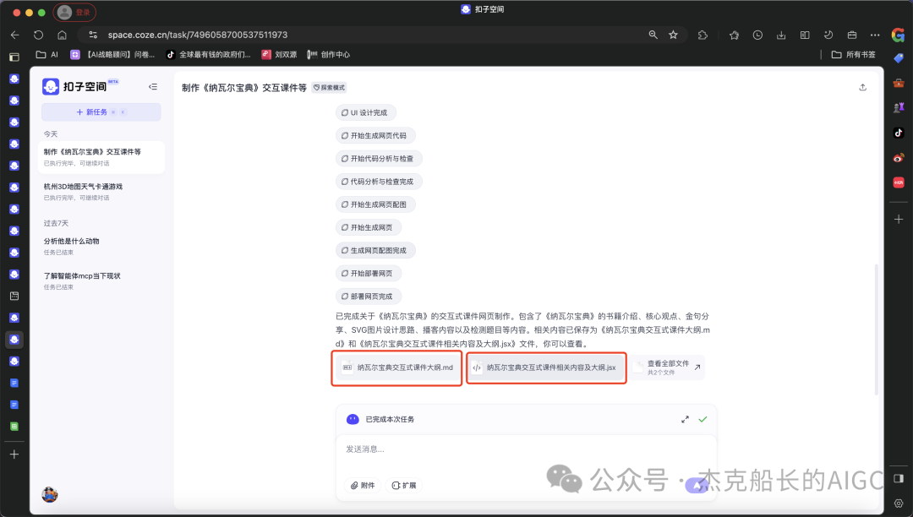
Task: Click the 登录 login button
Action: [74, 12]
